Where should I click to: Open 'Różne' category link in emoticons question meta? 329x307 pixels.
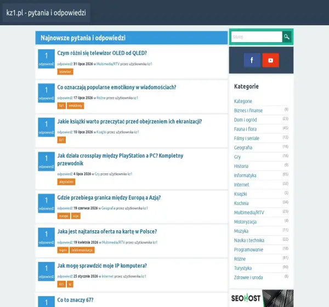[x=101, y=98]
